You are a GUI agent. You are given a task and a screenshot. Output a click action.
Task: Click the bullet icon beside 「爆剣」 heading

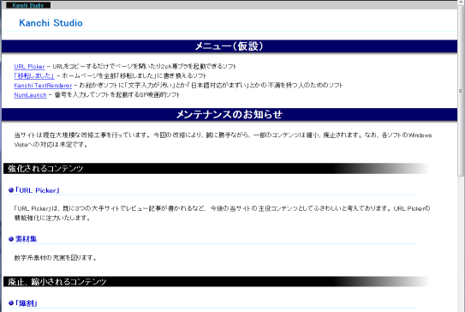(x=11, y=303)
